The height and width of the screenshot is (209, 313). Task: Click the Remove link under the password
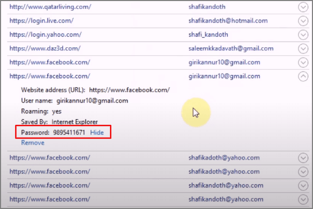[33, 143]
